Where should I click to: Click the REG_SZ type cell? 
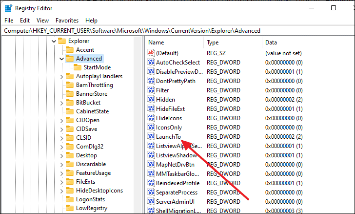[x=216, y=53]
